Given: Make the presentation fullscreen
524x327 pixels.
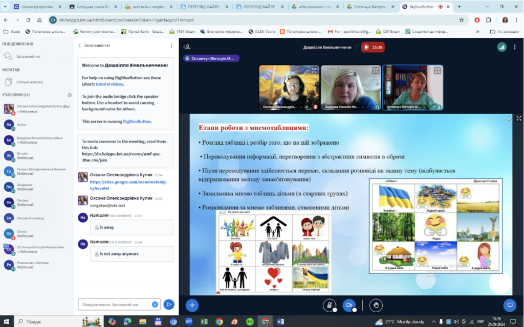Looking at the screenshot, I should tap(519, 119).
